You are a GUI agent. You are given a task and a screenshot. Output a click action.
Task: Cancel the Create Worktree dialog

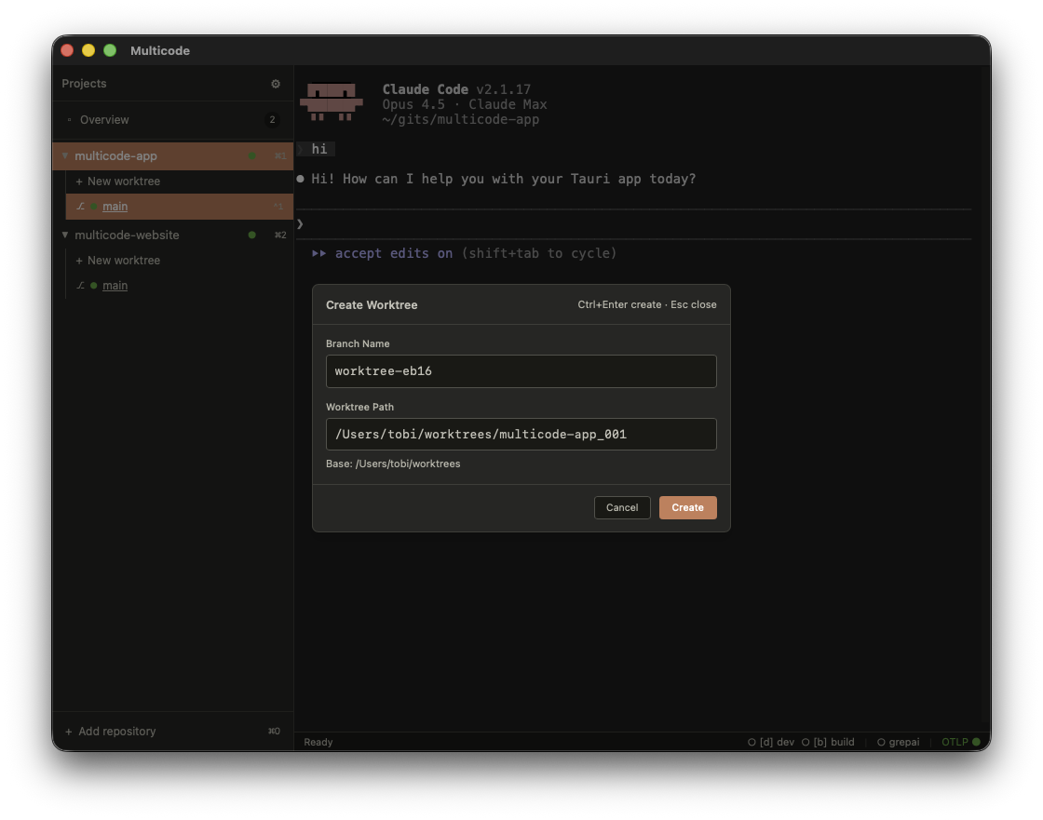pos(622,507)
